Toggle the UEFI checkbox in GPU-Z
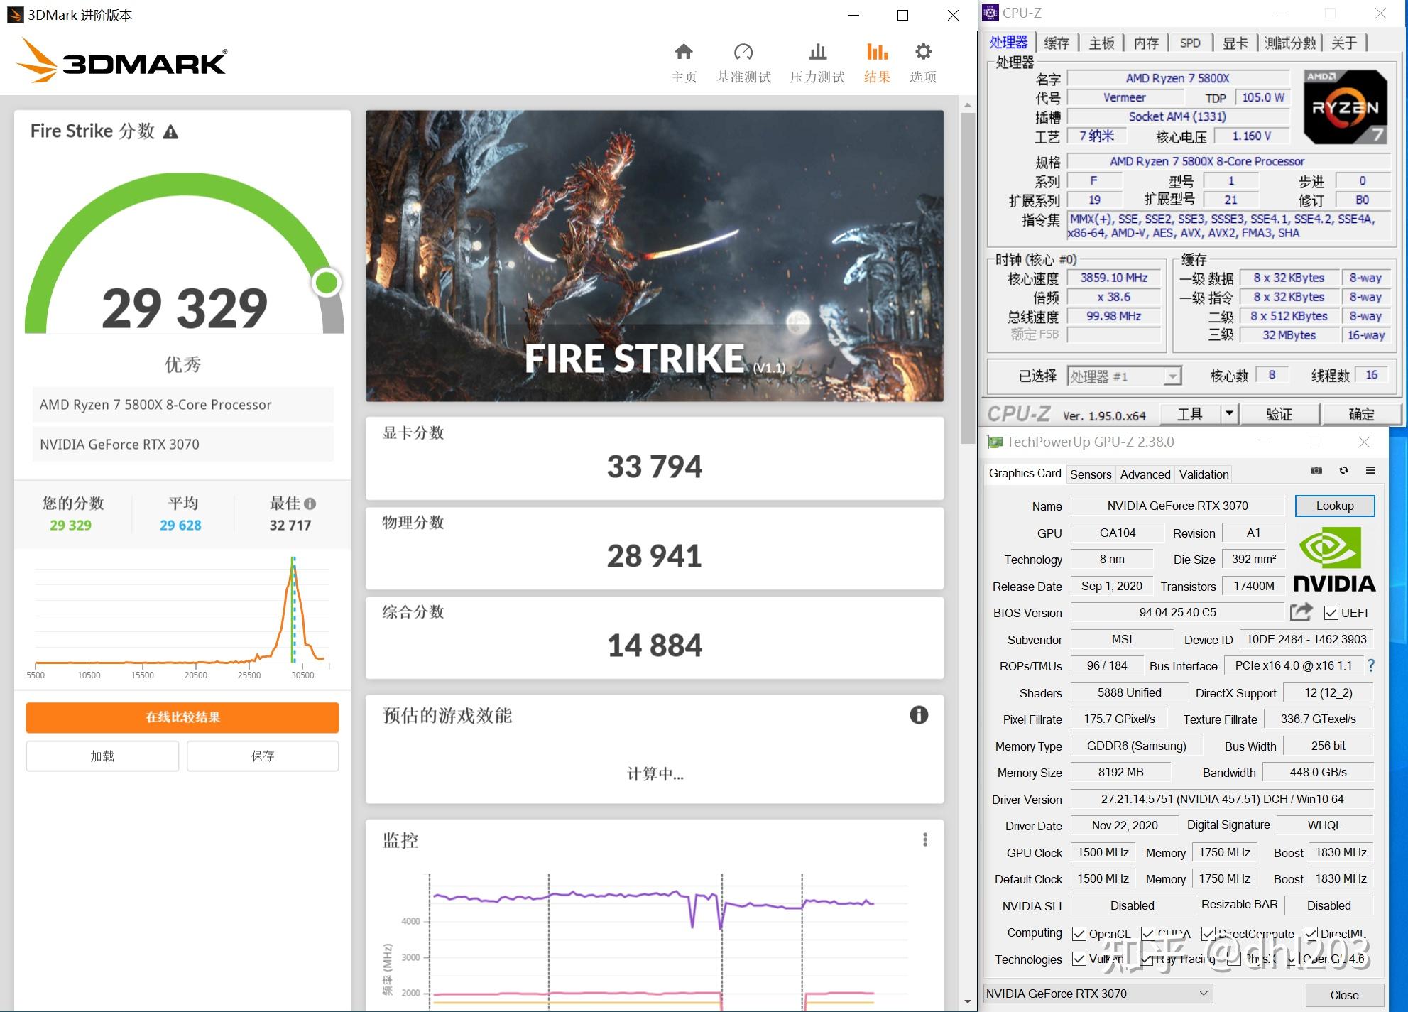The width and height of the screenshot is (1408, 1012). [1331, 612]
